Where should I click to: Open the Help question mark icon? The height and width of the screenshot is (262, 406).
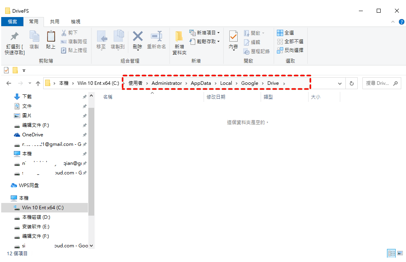(x=402, y=22)
